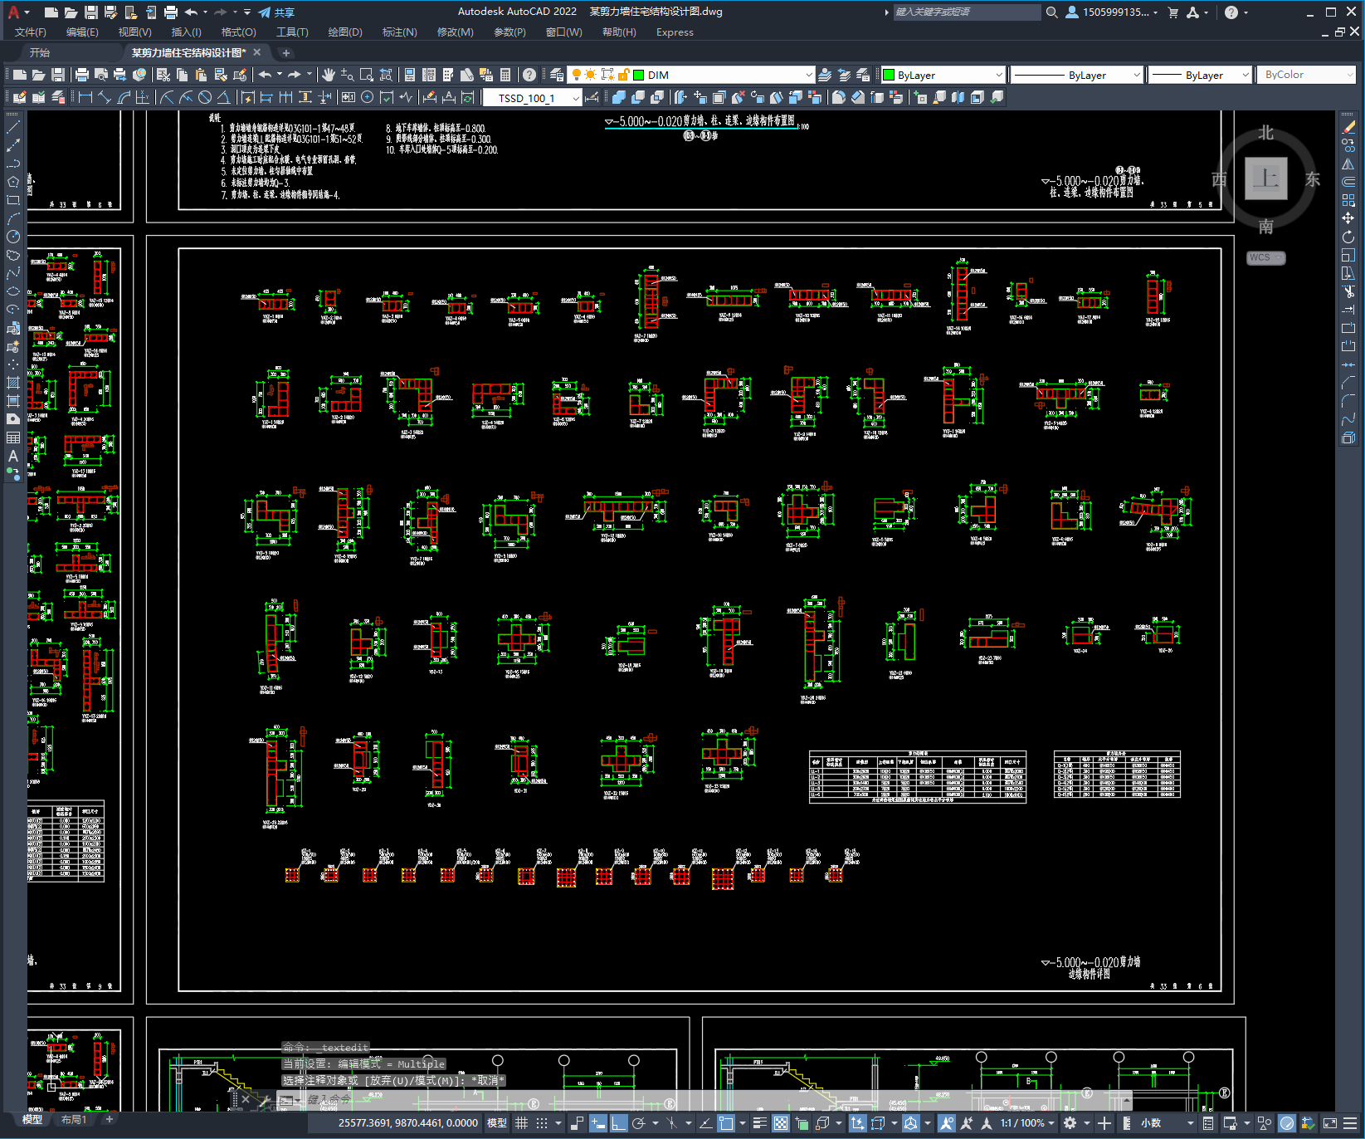Open the ByColor plot style dropdown

pyautogui.click(x=1306, y=75)
